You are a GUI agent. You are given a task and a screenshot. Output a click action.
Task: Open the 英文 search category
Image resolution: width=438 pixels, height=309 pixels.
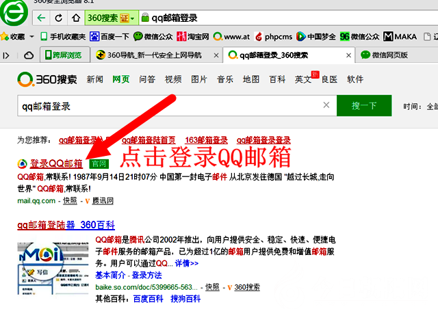(x=303, y=79)
